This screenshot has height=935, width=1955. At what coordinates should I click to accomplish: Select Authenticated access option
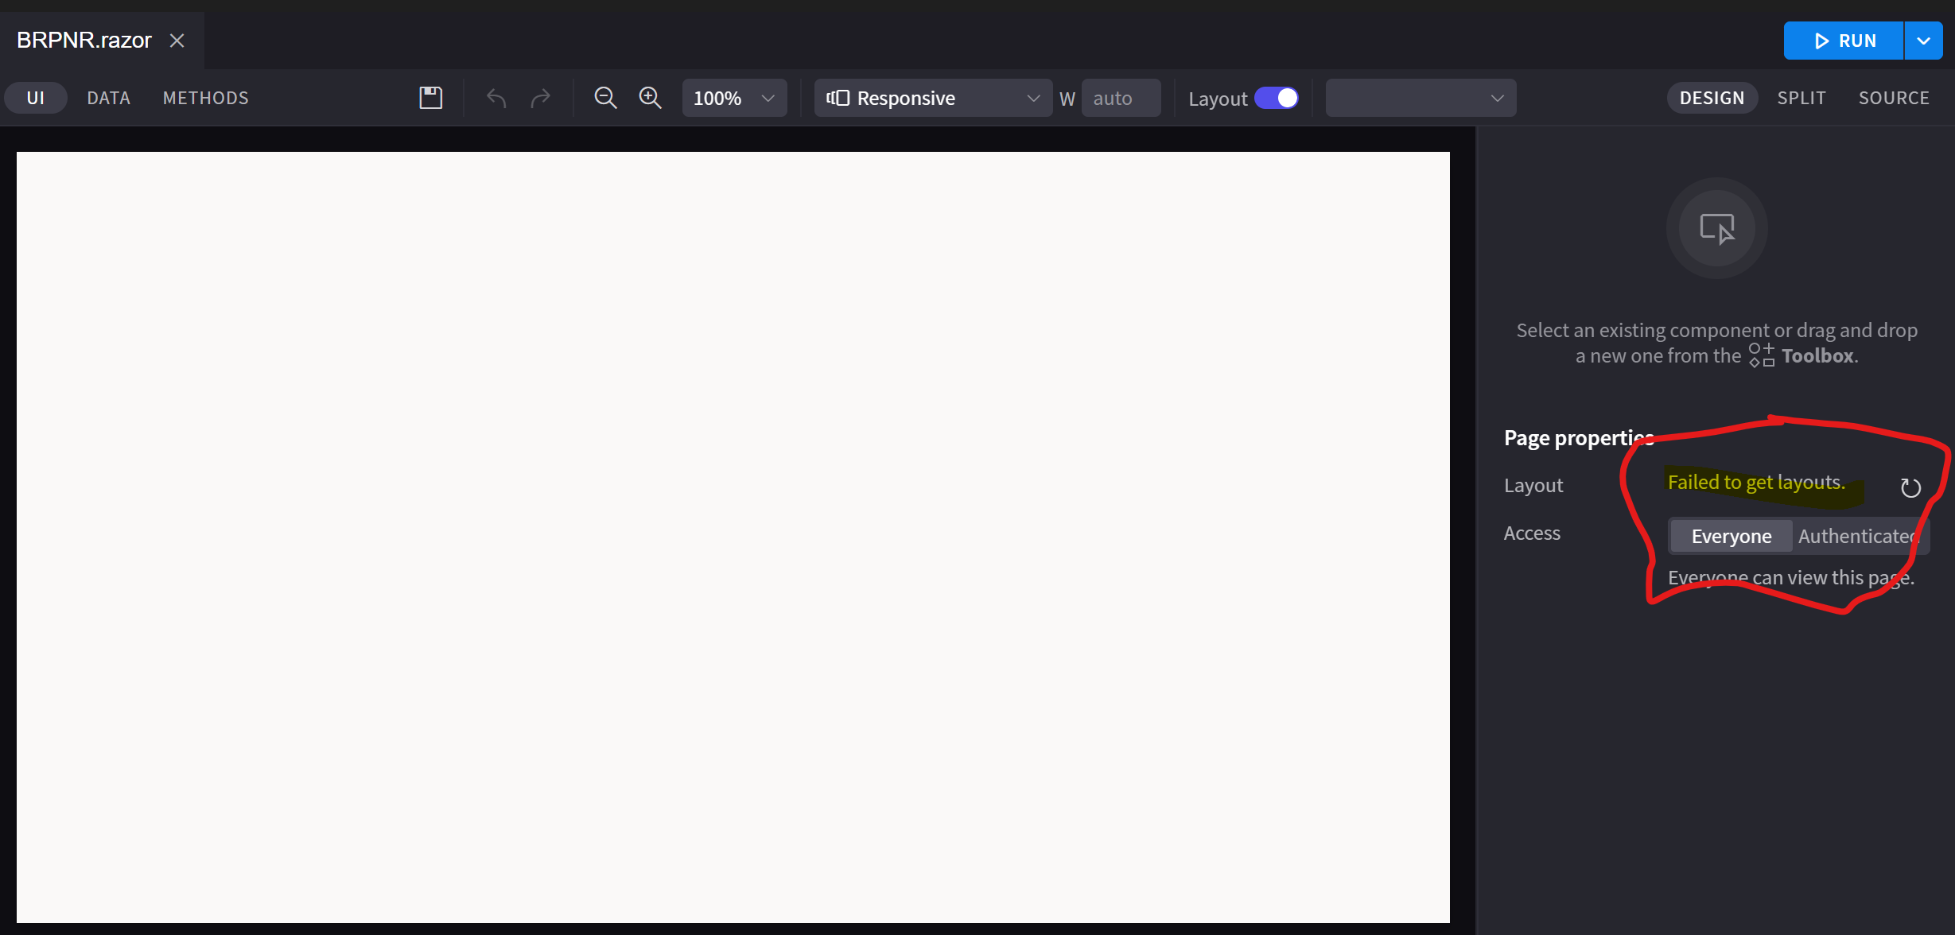[1858, 536]
